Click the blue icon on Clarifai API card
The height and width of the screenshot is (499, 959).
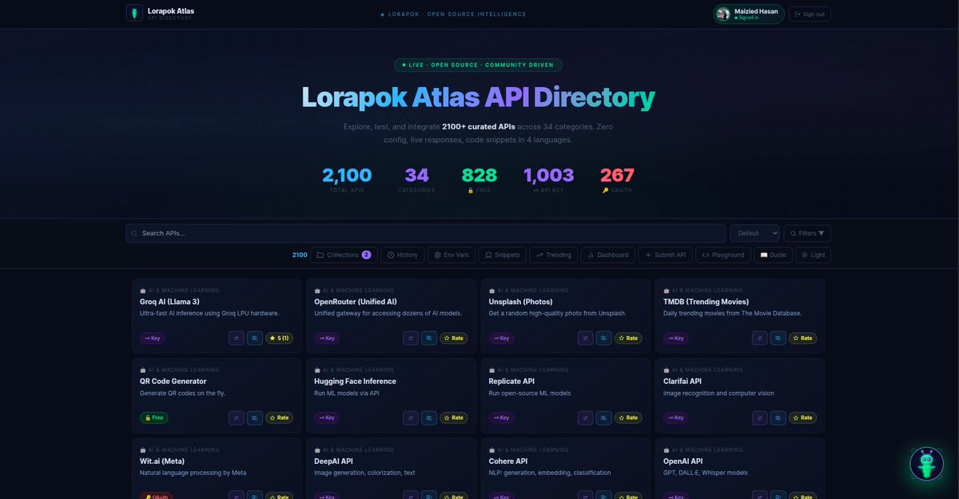click(778, 418)
